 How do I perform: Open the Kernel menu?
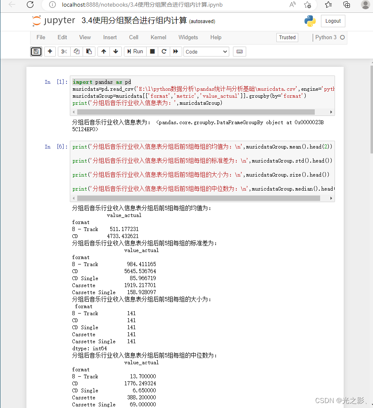tap(158, 37)
